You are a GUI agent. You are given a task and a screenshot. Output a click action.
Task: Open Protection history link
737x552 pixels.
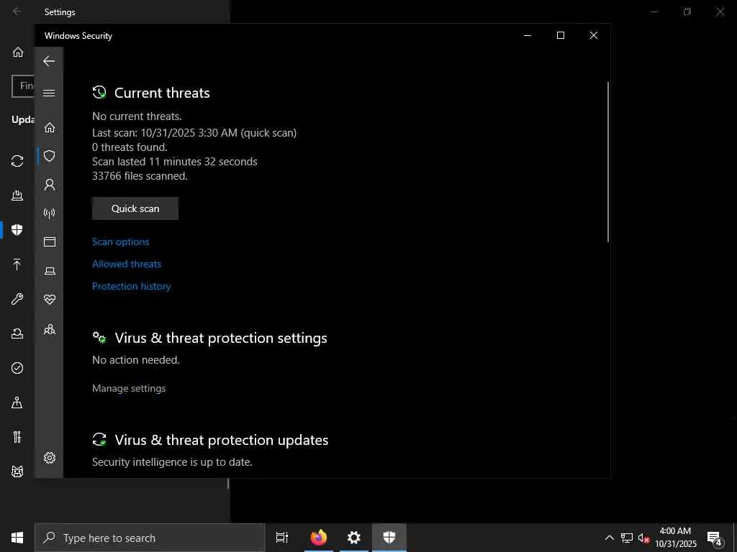pos(132,286)
